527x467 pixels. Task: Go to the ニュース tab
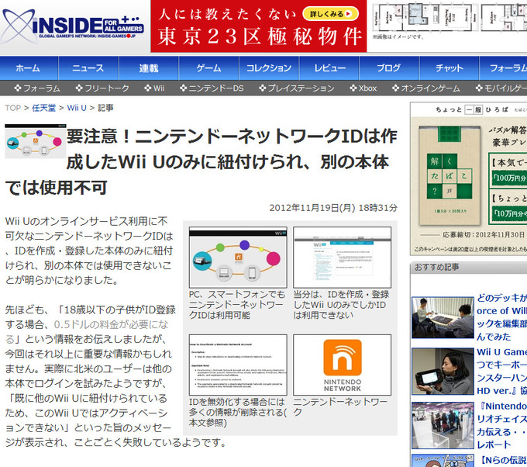point(88,68)
